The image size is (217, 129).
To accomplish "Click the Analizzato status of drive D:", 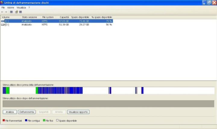I will 27,25.
